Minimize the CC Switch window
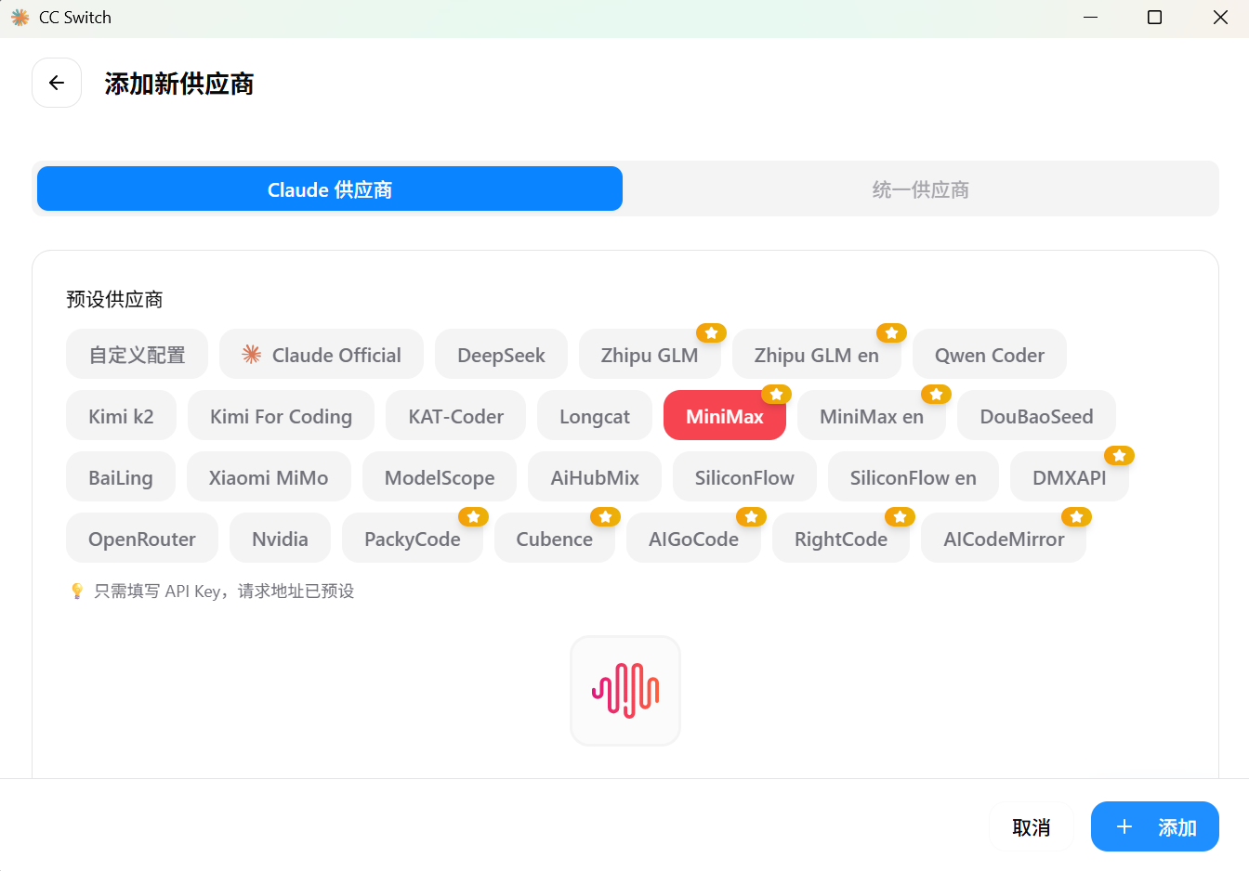1249x871 pixels. click(x=1090, y=18)
